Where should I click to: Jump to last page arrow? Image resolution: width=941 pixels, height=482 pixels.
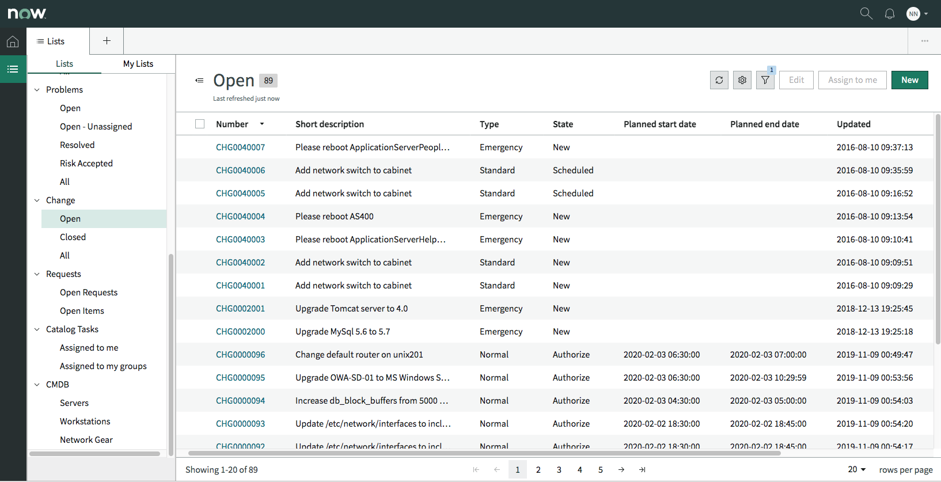click(x=642, y=470)
